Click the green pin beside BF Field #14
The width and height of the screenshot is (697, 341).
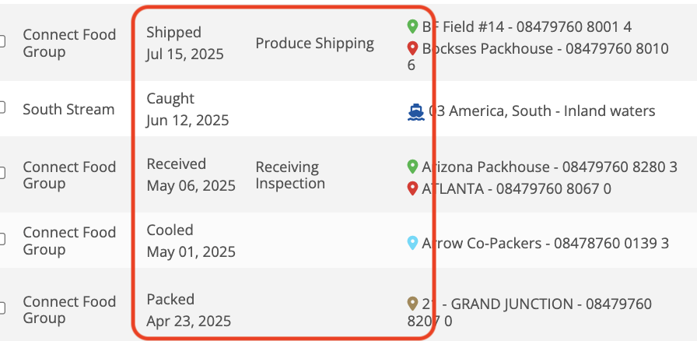click(412, 27)
